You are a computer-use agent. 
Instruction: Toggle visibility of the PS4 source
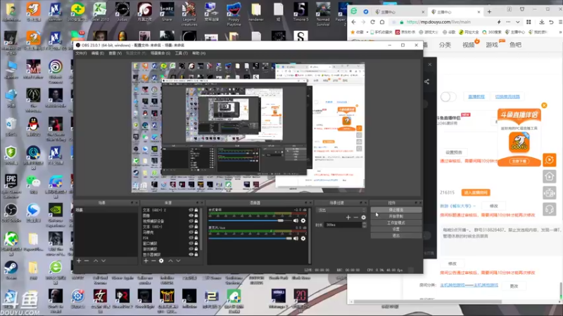pos(191,238)
